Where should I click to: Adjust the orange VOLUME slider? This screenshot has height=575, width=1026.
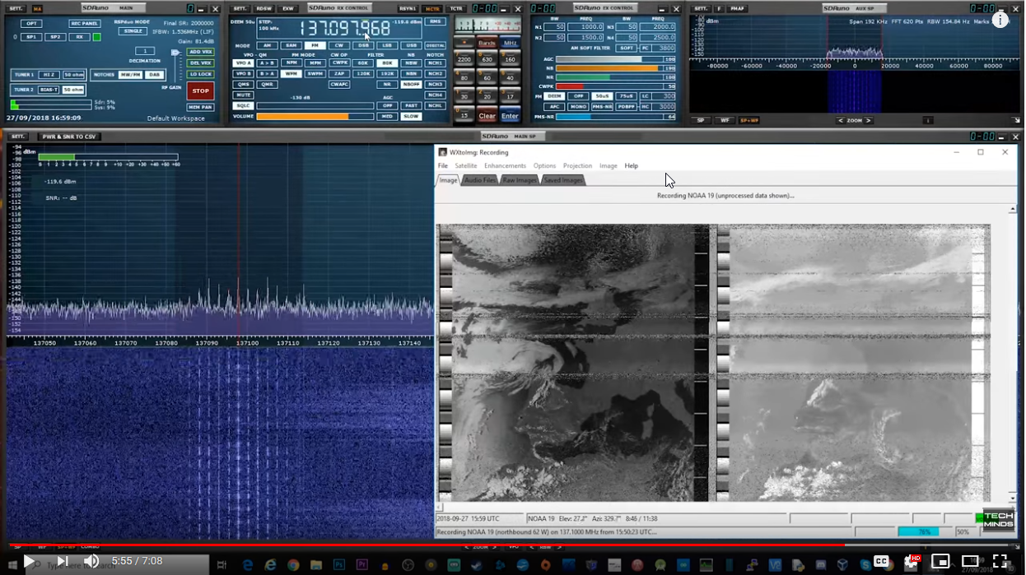pyautogui.click(x=313, y=117)
